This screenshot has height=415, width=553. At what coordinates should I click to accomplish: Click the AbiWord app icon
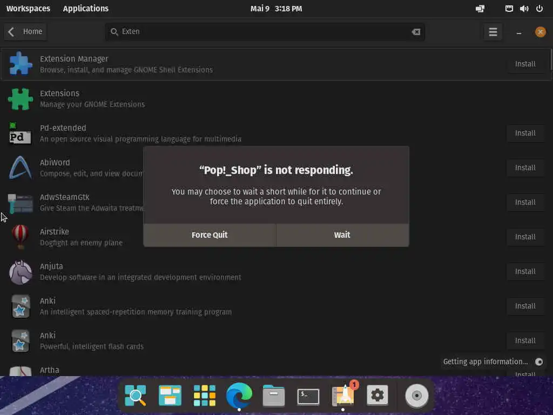point(20,168)
